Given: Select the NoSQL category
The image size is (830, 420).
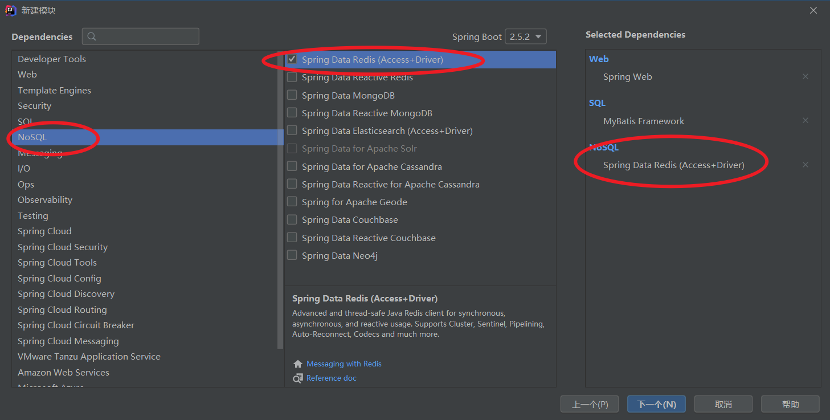Looking at the screenshot, I should [x=145, y=137].
